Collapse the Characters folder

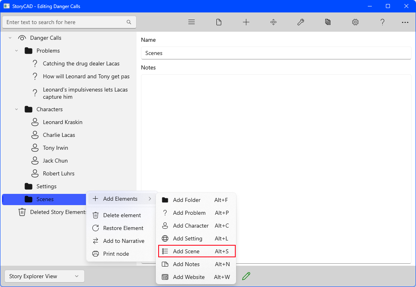16,109
